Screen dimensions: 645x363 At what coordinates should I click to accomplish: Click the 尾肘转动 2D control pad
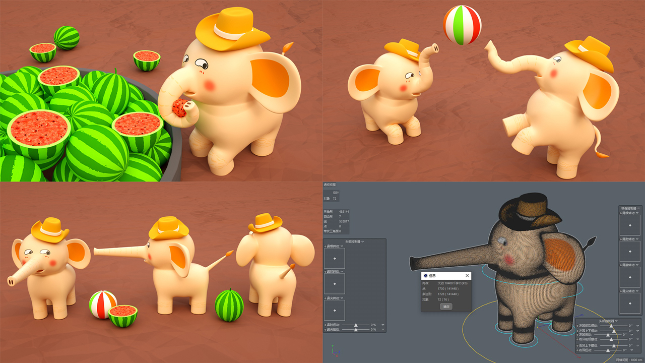click(x=630, y=251)
